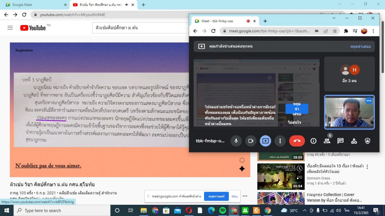The width and height of the screenshot is (385, 216).
Task: Click the blue stop sharing button
Action: (216, 196)
